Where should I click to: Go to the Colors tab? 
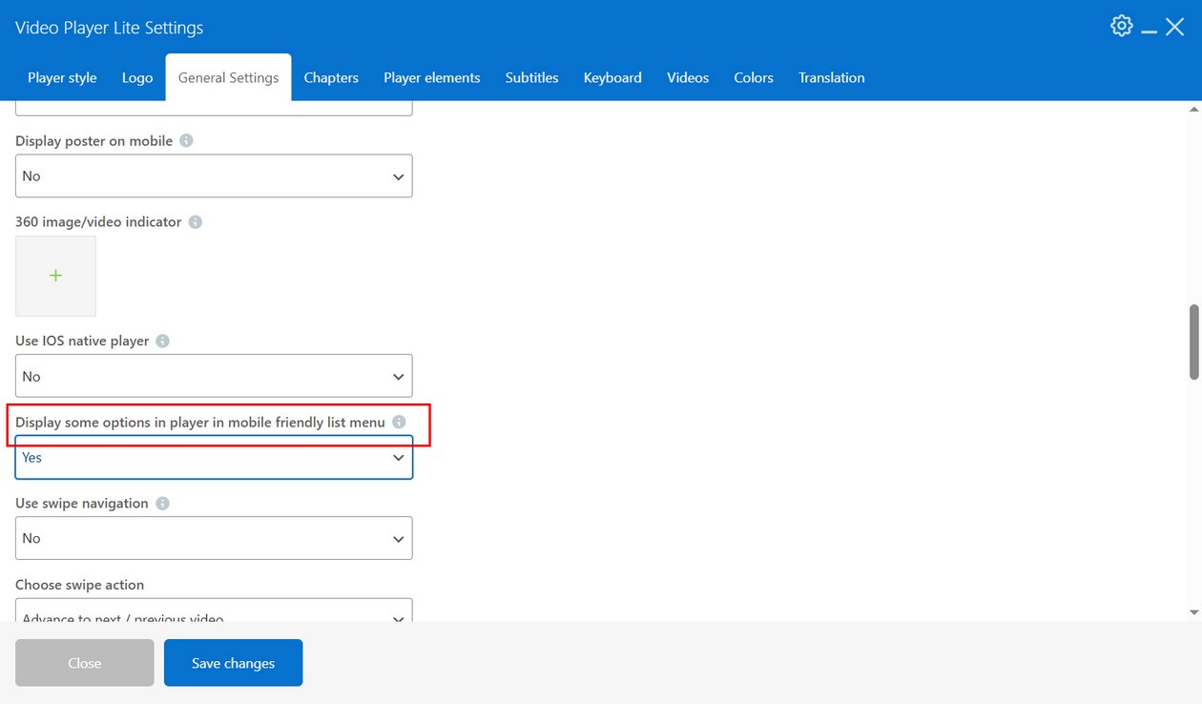pyautogui.click(x=753, y=78)
